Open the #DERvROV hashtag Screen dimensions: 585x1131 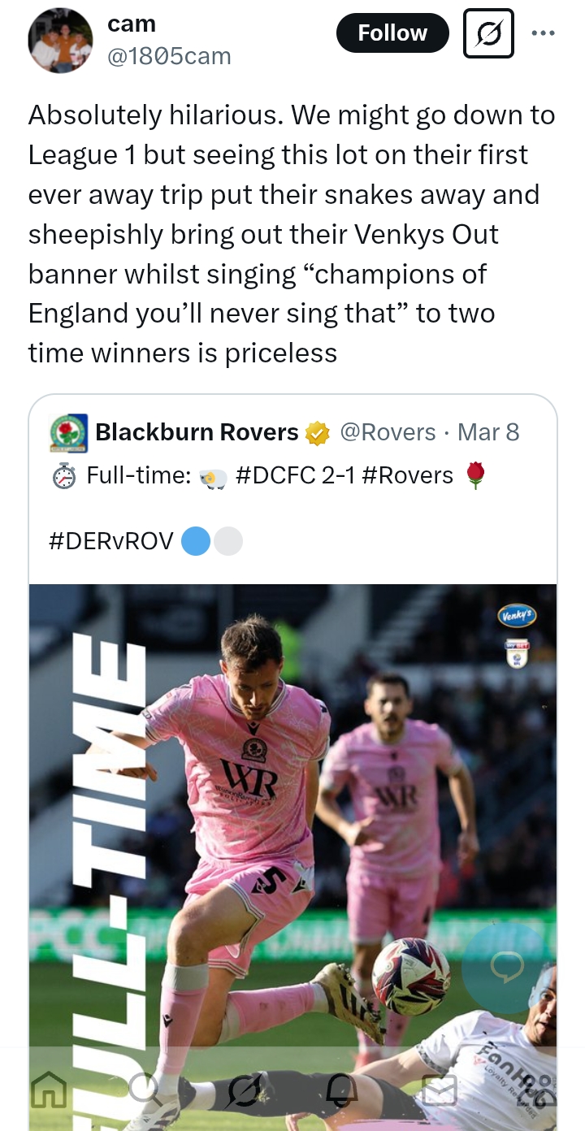click(111, 541)
